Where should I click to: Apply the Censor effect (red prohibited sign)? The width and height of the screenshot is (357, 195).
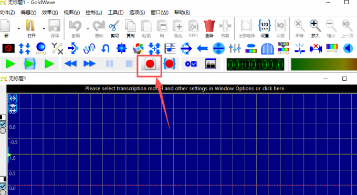click(8, 48)
